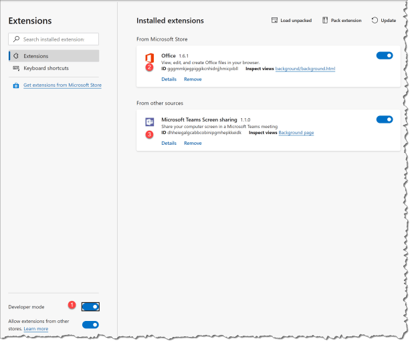Click the Pack extension button label
Screen dimensions: 412x343
(x=346, y=21)
